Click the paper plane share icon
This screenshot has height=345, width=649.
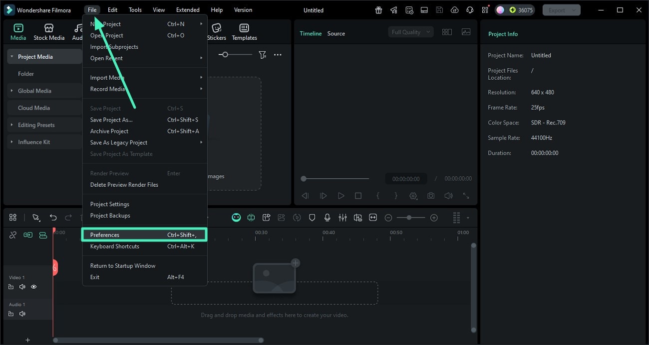[394, 10]
